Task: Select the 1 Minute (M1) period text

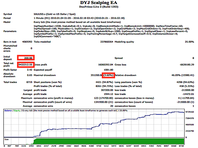Action: [x=79, y=18]
